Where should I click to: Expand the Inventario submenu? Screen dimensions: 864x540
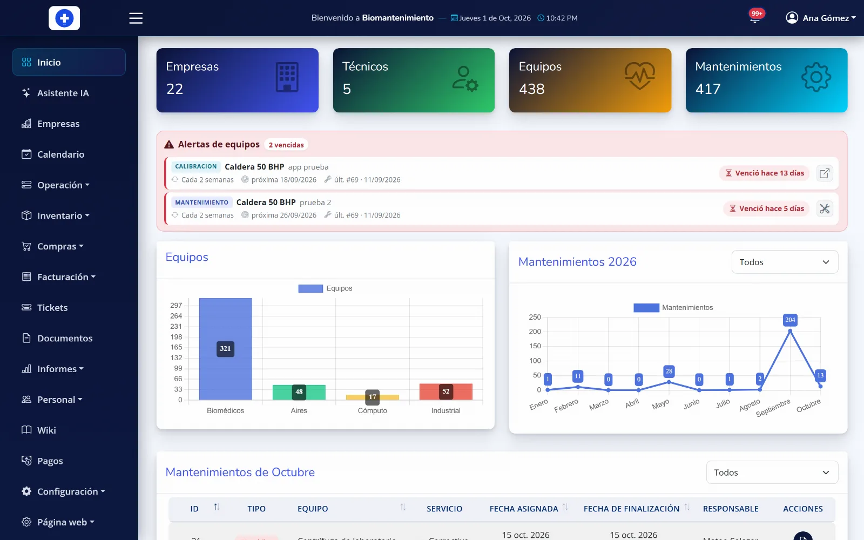point(69,215)
